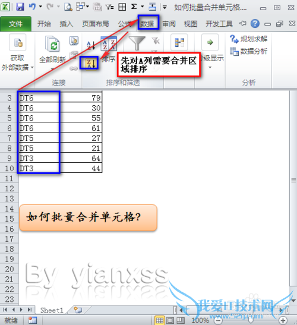The width and height of the screenshot is (297, 325).
Task: Click the sort ascending A-Z icon
Action: [x=91, y=45]
